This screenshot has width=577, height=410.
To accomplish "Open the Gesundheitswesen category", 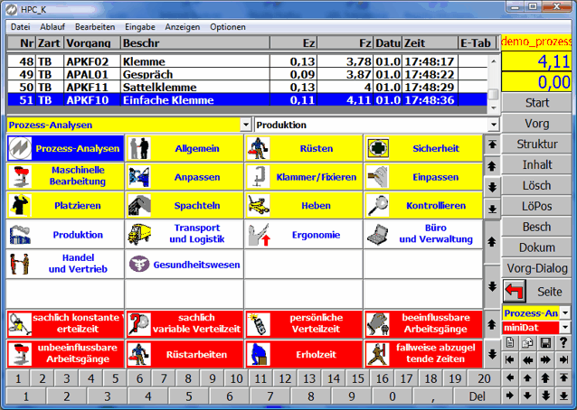I will tap(184, 264).
